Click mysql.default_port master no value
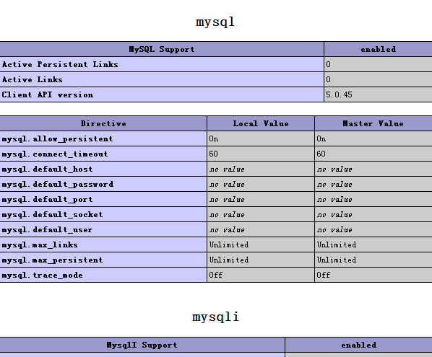Screen dimensions: 432x357 pyautogui.click(x=334, y=200)
